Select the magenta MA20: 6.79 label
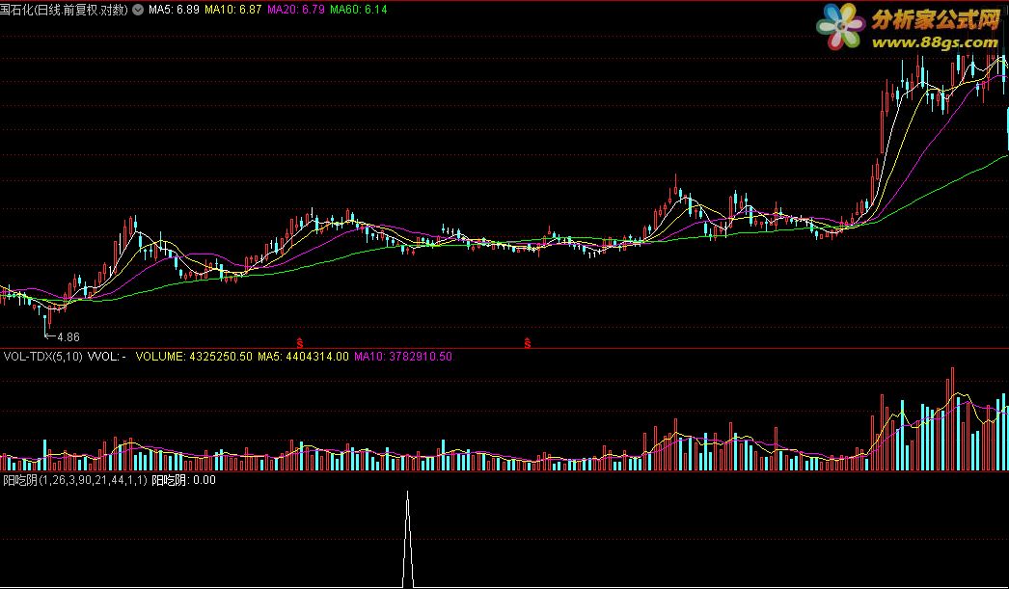The height and width of the screenshot is (589, 1009). tap(295, 10)
